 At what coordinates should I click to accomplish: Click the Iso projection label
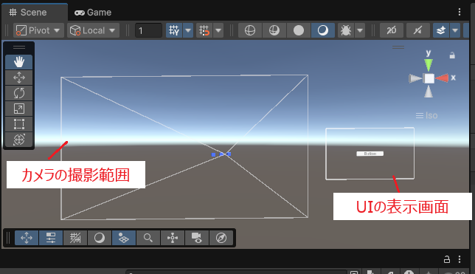click(426, 116)
